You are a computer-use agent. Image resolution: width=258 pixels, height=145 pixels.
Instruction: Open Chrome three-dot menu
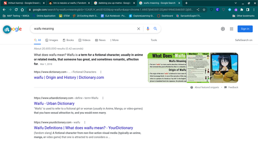(x=254, y=10)
